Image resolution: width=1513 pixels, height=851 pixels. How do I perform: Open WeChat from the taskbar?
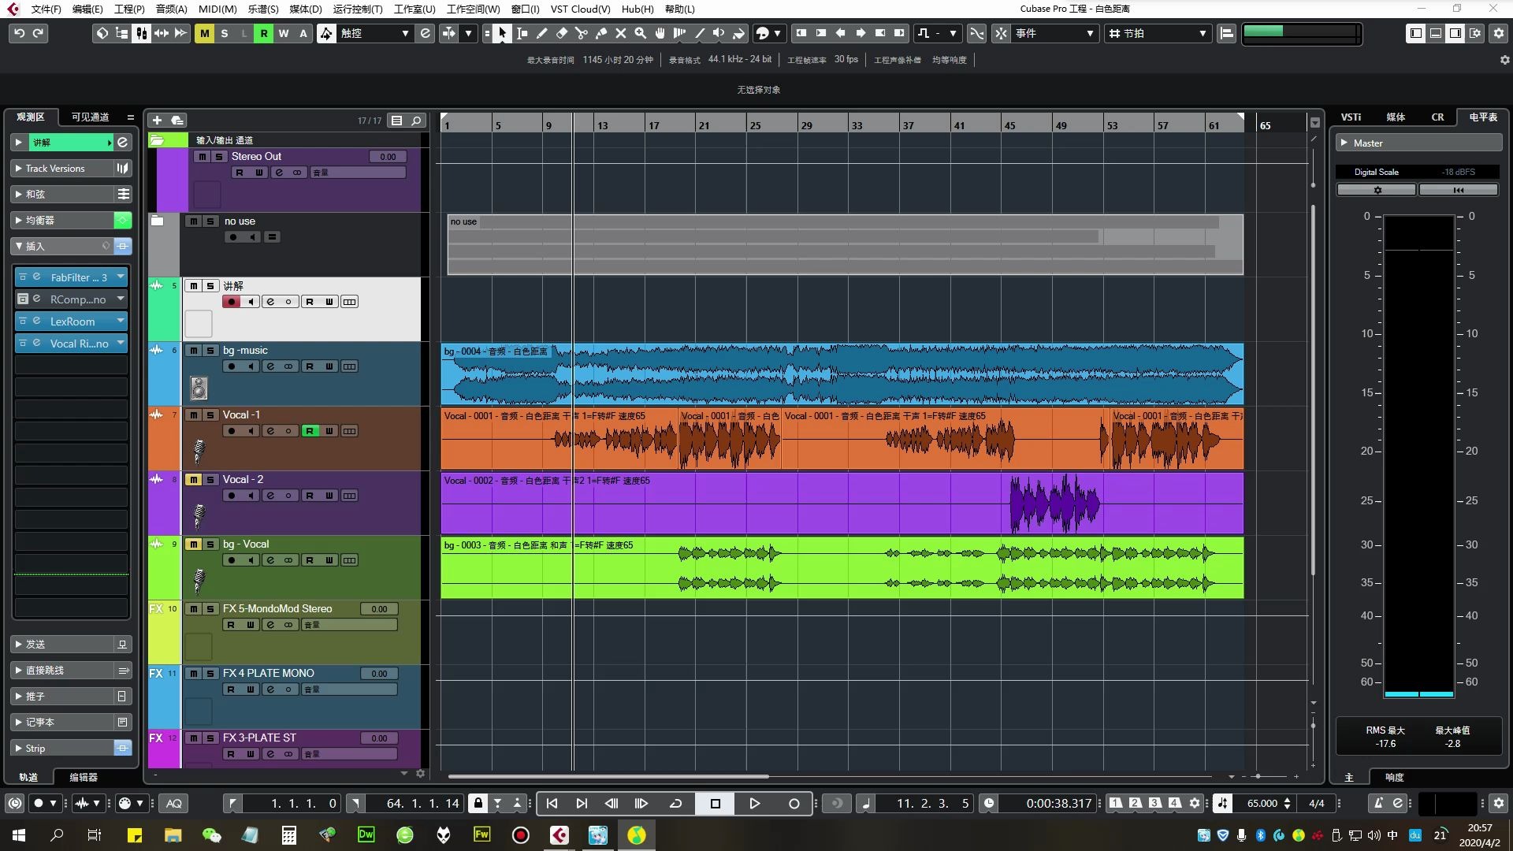(x=212, y=835)
